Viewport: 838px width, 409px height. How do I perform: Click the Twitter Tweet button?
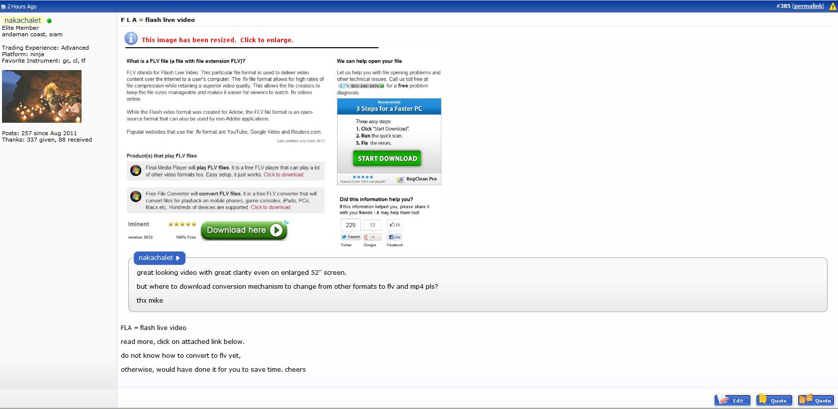click(351, 237)
